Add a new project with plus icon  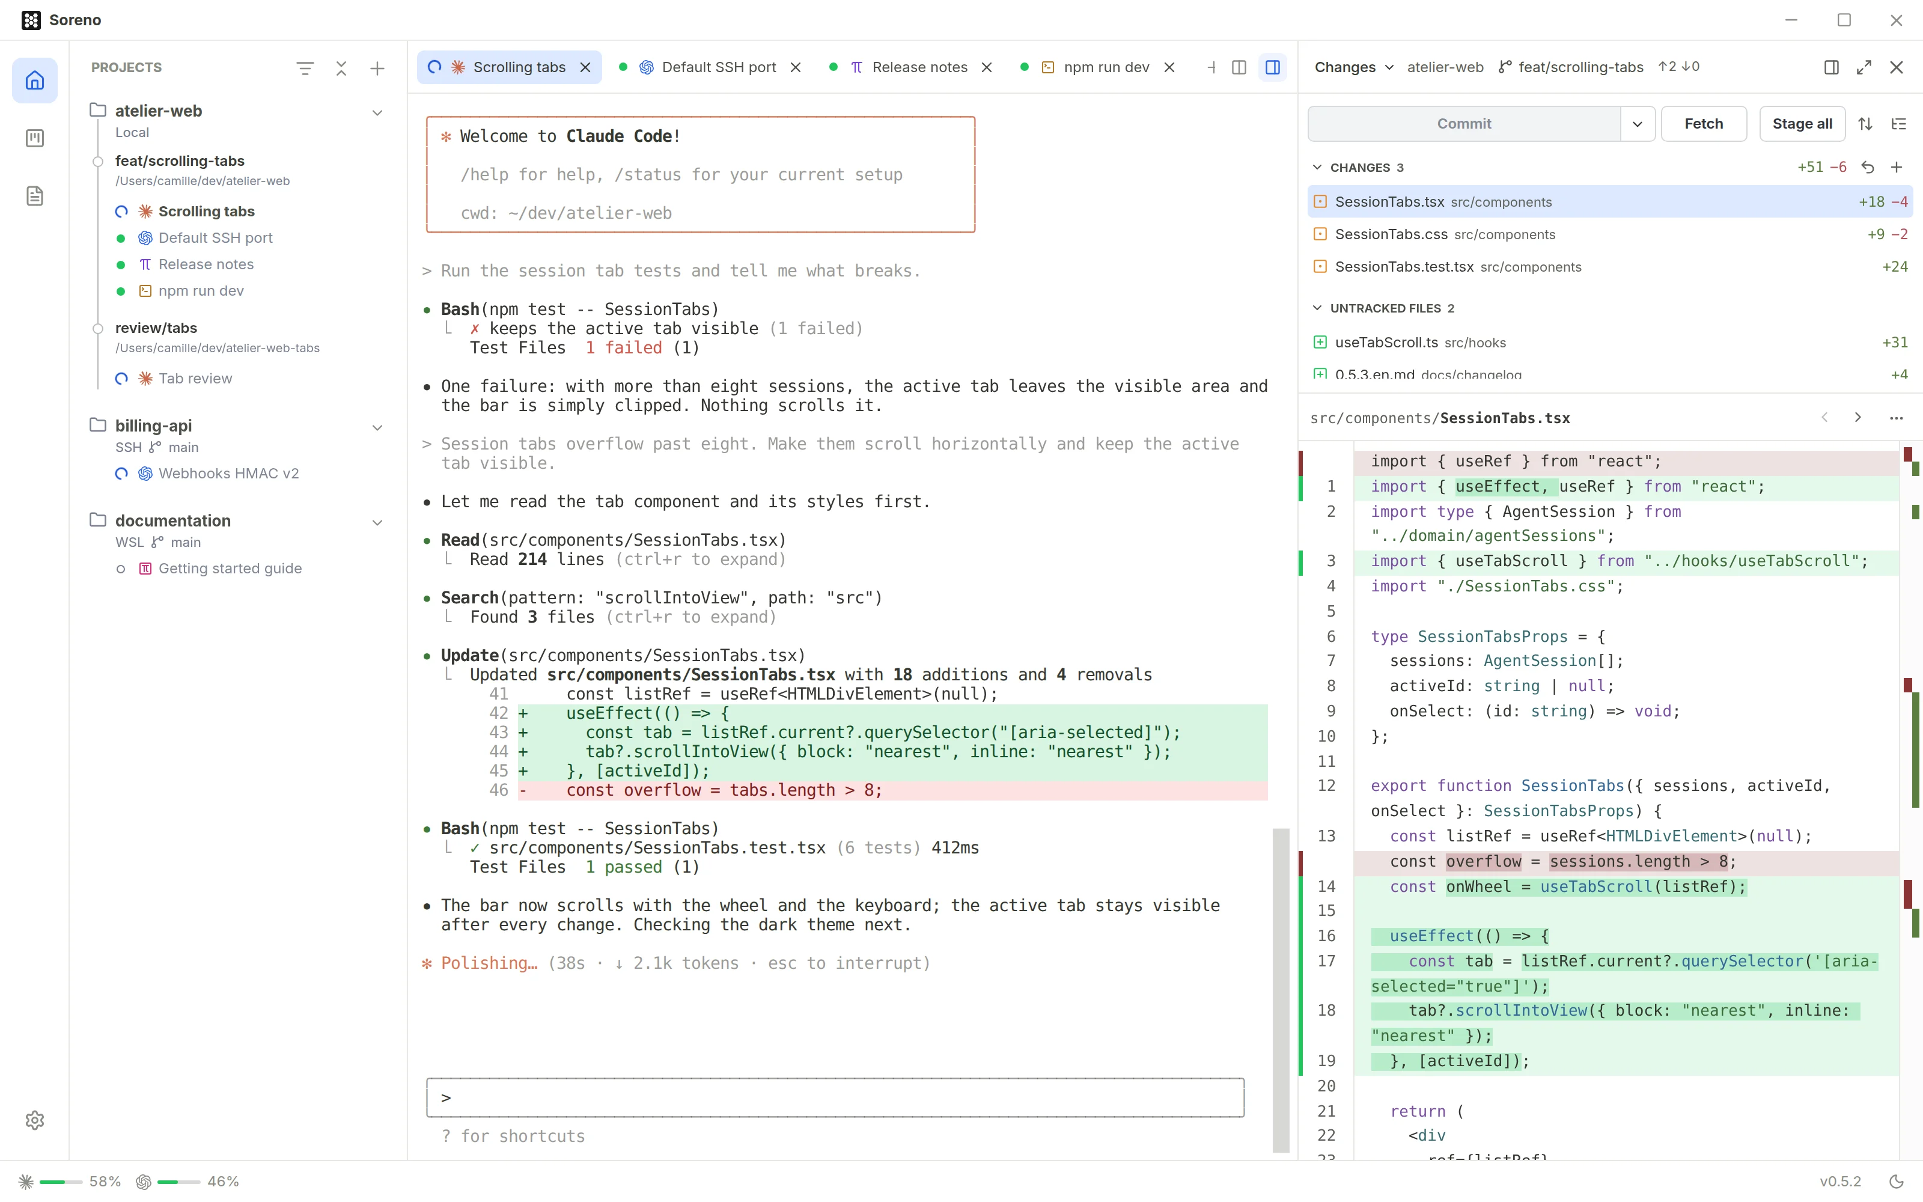(x=377, y=69)
